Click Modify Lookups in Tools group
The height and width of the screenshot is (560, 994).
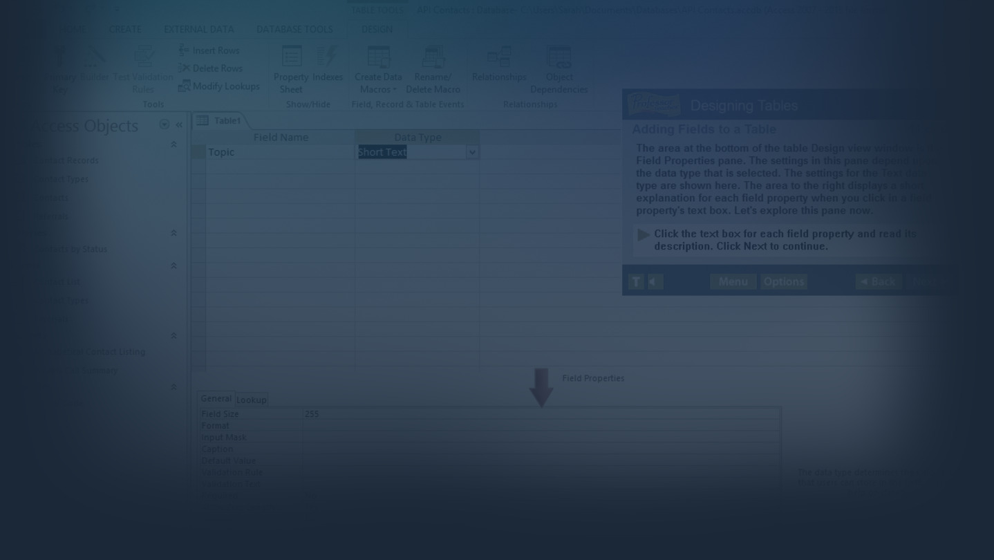click(x=218, y=86)
